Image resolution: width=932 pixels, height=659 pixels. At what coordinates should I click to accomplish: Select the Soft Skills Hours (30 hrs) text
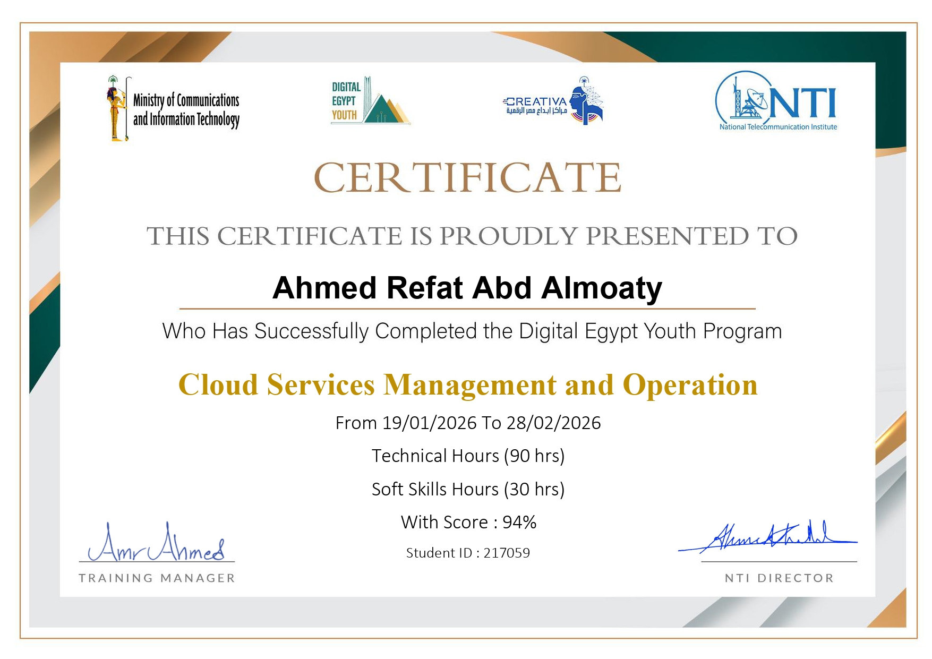pyautogui.click(x=467, y=489)
